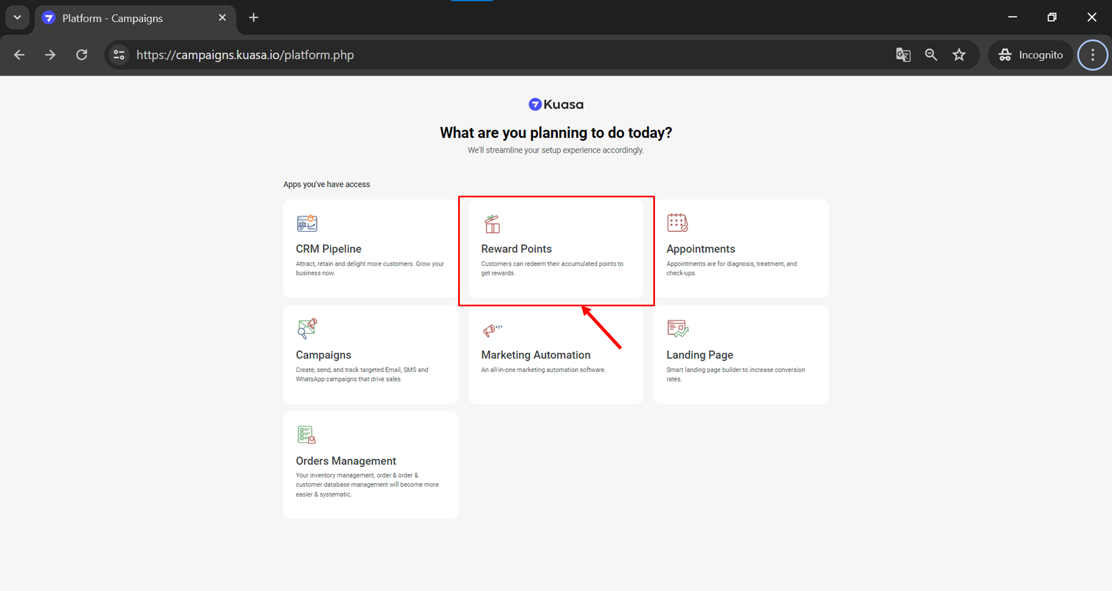Click the Campaigns envelope icon

pyautogui.click(x=306, y=329)
